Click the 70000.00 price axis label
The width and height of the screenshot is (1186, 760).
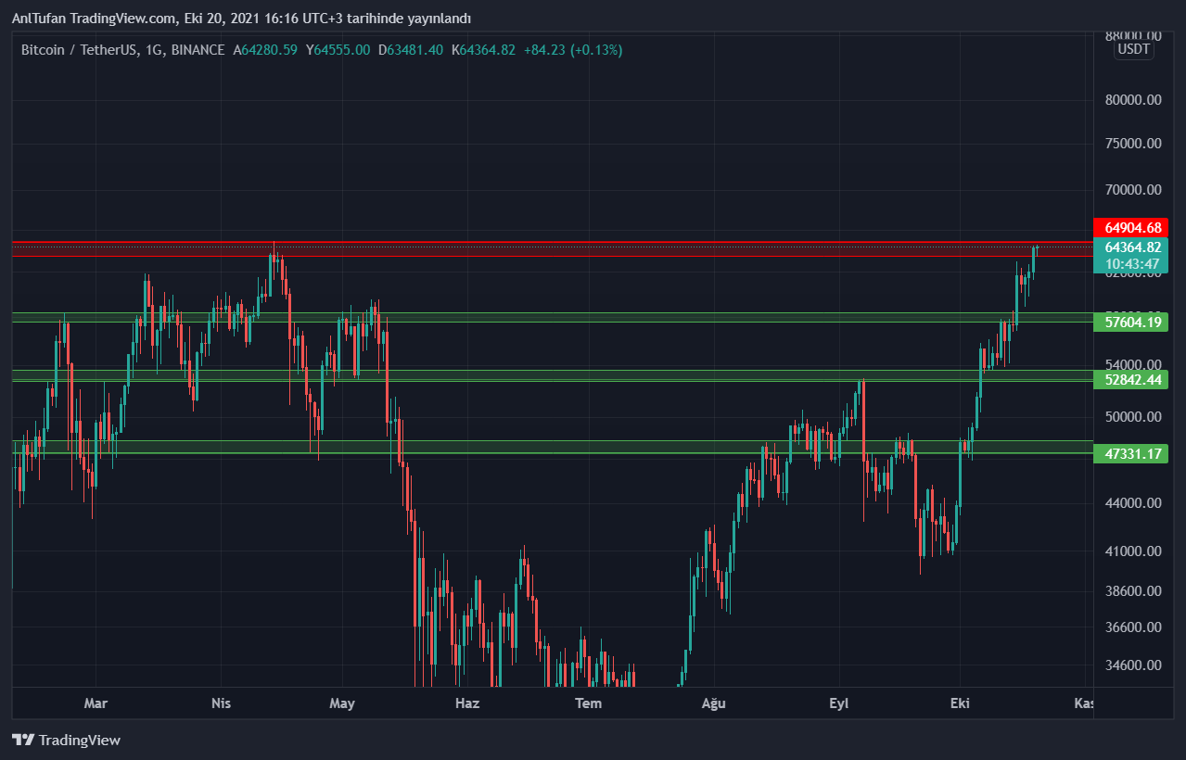[x=1131, y=190]
